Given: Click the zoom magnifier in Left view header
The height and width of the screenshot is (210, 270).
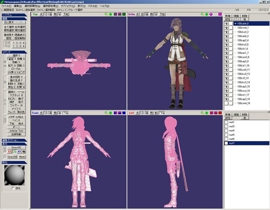Looking at the screenshot, I should tap(202, 113).
